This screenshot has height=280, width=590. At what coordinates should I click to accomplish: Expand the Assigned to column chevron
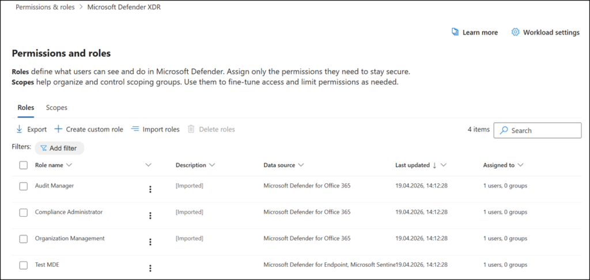tap(520, 165)
